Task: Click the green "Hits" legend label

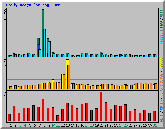Action: (161, 13)
